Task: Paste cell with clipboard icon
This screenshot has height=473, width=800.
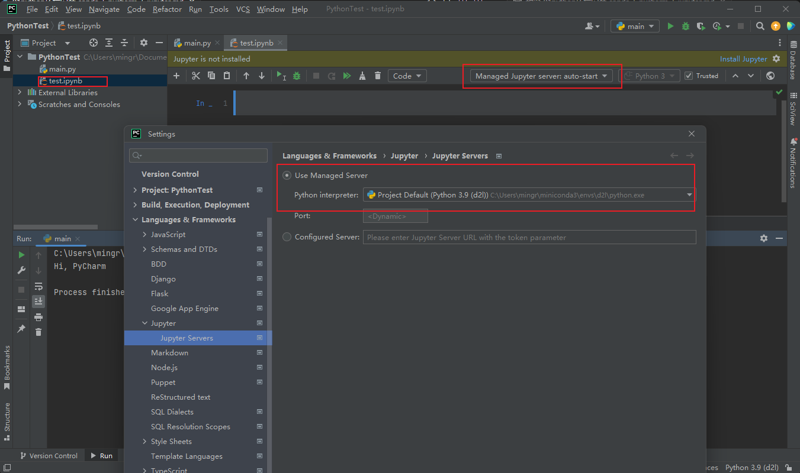Action: (227, 76)
